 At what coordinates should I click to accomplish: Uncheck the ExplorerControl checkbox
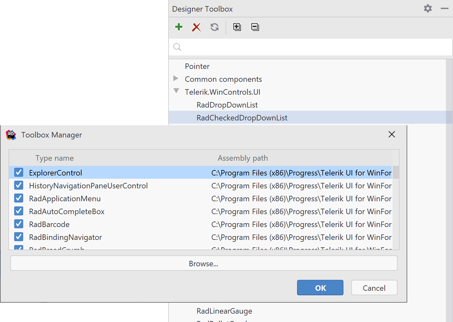click(19, 173)
